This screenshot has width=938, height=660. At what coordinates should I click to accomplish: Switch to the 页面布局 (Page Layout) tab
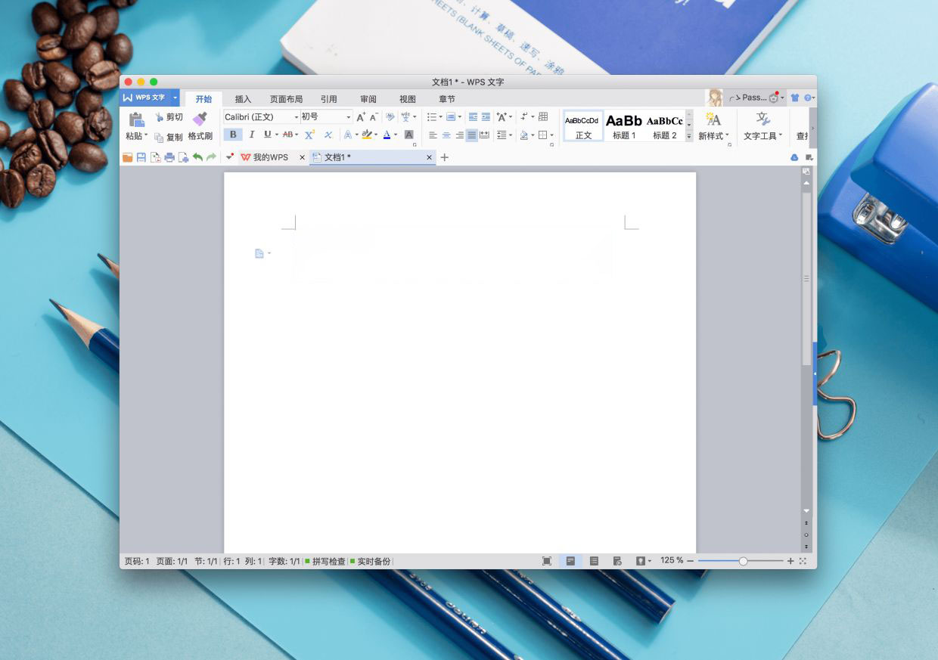coord(286,99)
